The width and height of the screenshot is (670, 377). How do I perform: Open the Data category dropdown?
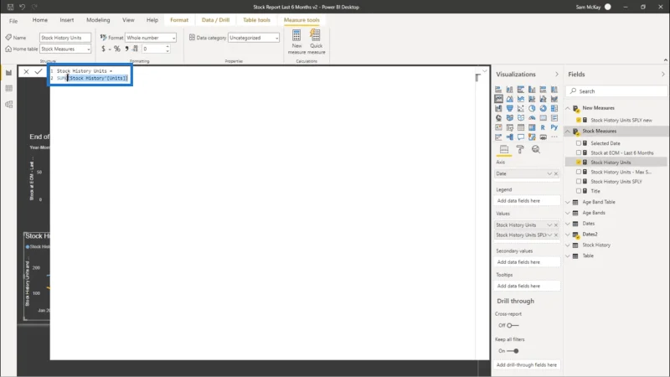(254, 38)
